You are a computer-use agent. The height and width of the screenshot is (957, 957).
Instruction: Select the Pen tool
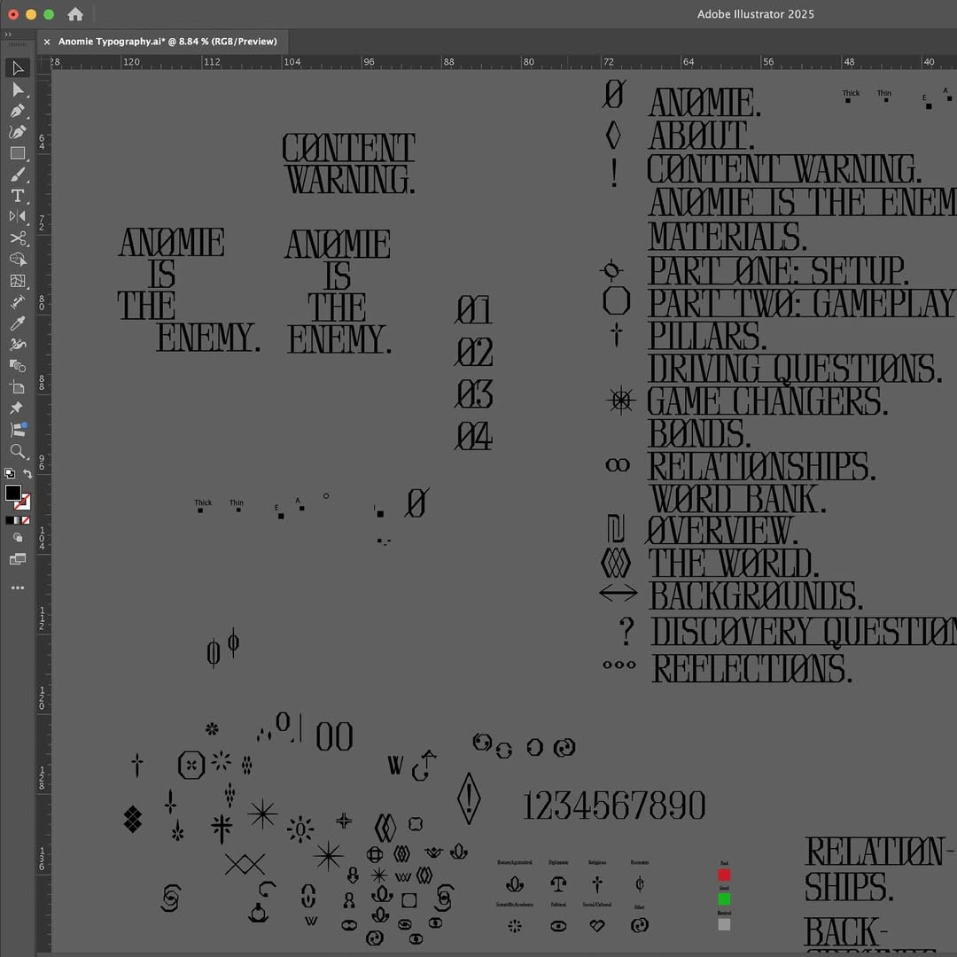[17, 111]
